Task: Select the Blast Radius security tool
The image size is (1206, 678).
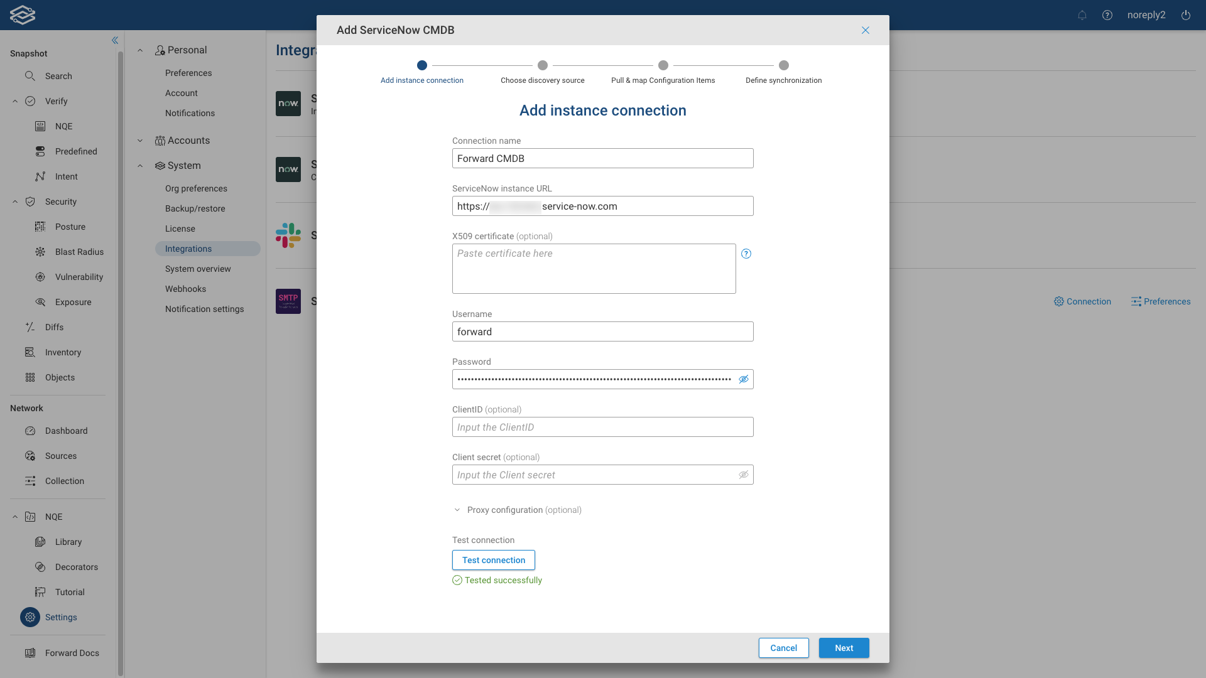Action: [x=79, y=252]
